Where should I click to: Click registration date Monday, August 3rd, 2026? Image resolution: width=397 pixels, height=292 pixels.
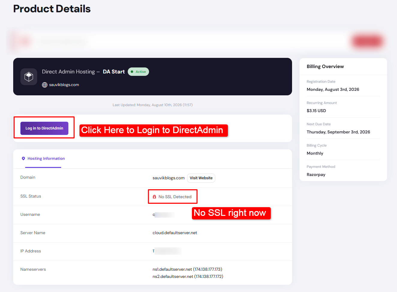[x=333, y=90]
